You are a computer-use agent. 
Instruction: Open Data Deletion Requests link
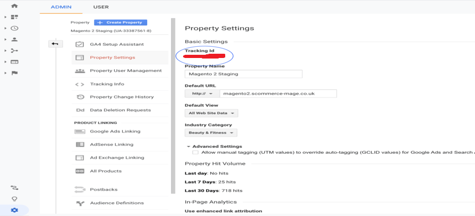point(120,110)
